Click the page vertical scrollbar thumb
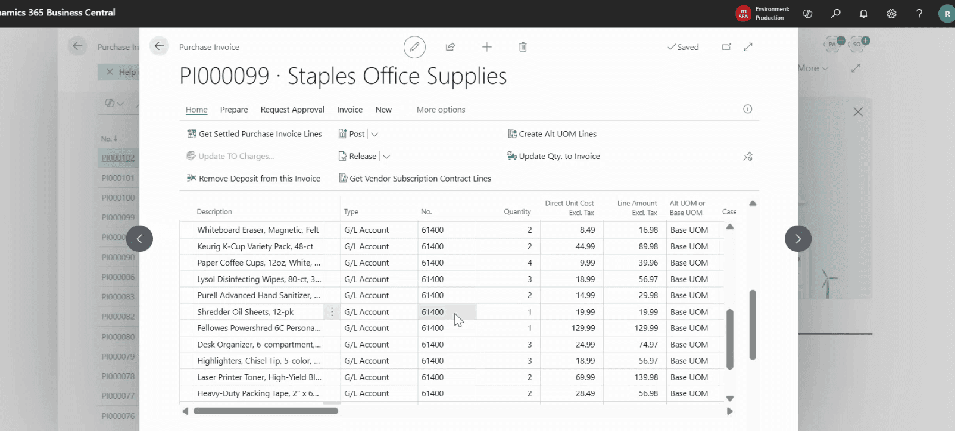Viewport: 955px width, 431px height. (753, 324)
